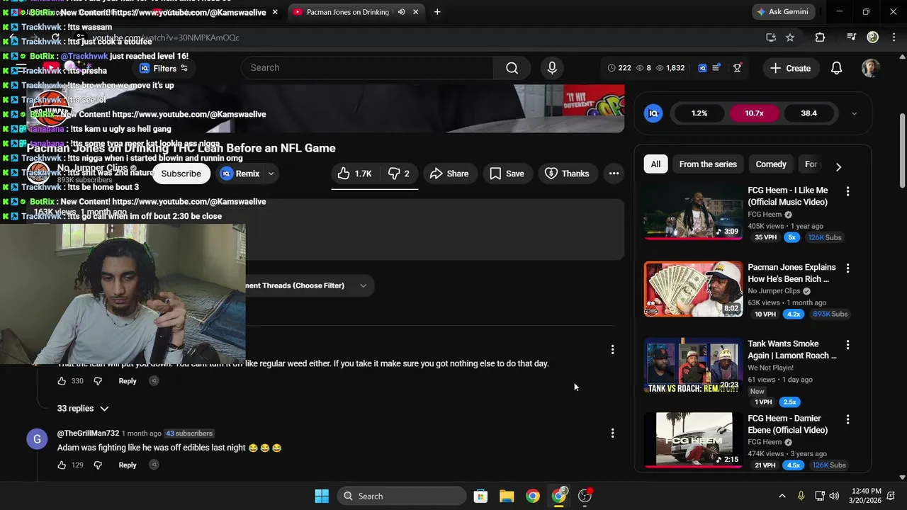907x510 pixels.
Task: Like the video with 1.7K likes
Action: click(356, 174)
